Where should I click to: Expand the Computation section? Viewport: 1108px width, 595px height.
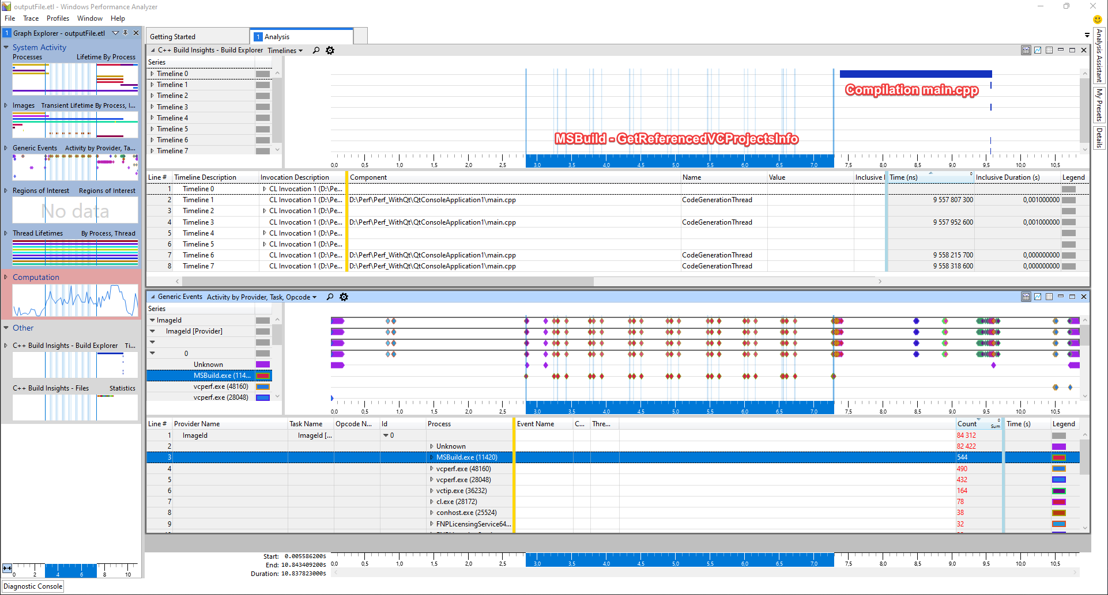coord(6,277)
